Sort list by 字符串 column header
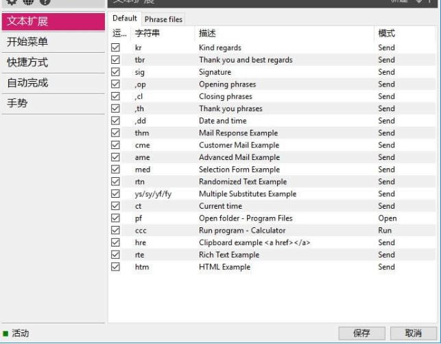Viewport: 441px width, 344px height. [147, 33]
